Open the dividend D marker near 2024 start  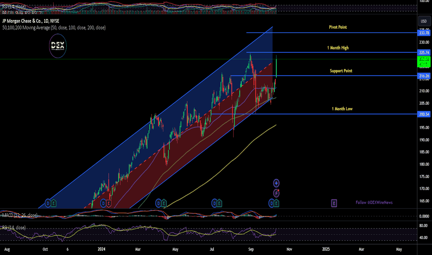tap(103, 204)
